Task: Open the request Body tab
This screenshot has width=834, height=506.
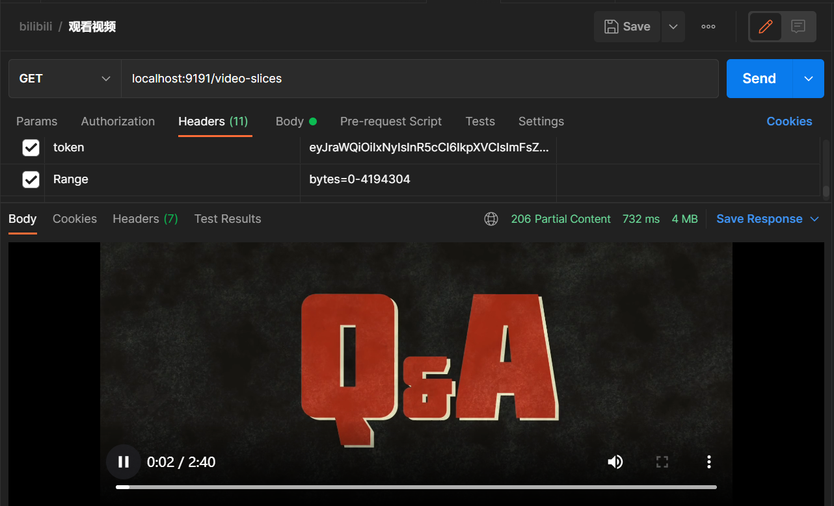Action: click(x=296, y=121)
